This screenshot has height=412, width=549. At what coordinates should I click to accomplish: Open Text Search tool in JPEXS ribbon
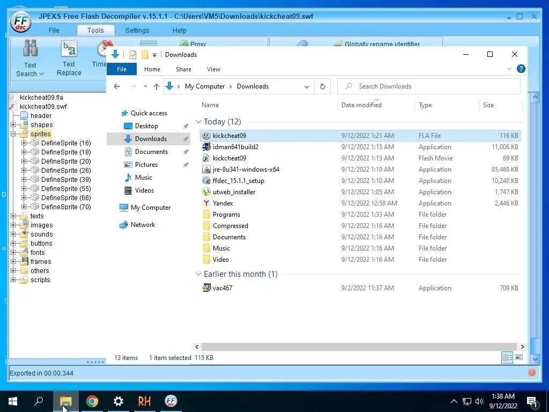click(30, 58)
